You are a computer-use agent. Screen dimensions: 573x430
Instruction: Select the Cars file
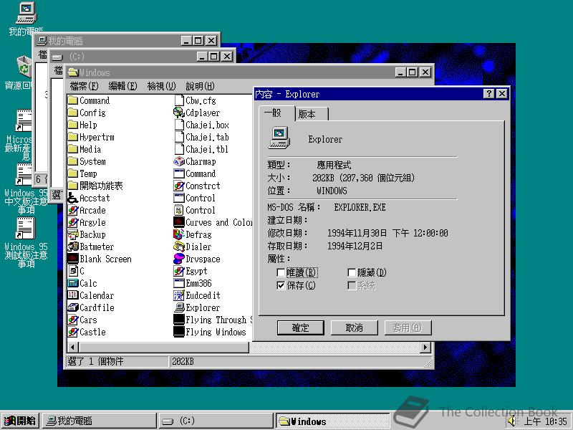[83, 320]
